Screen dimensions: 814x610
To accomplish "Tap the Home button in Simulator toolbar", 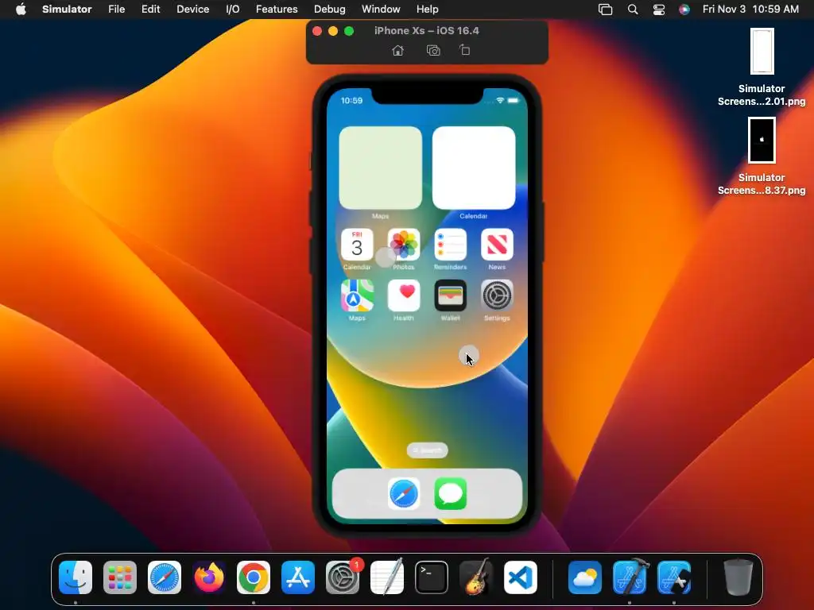I will pyautogui.click(x=397, y=50).
